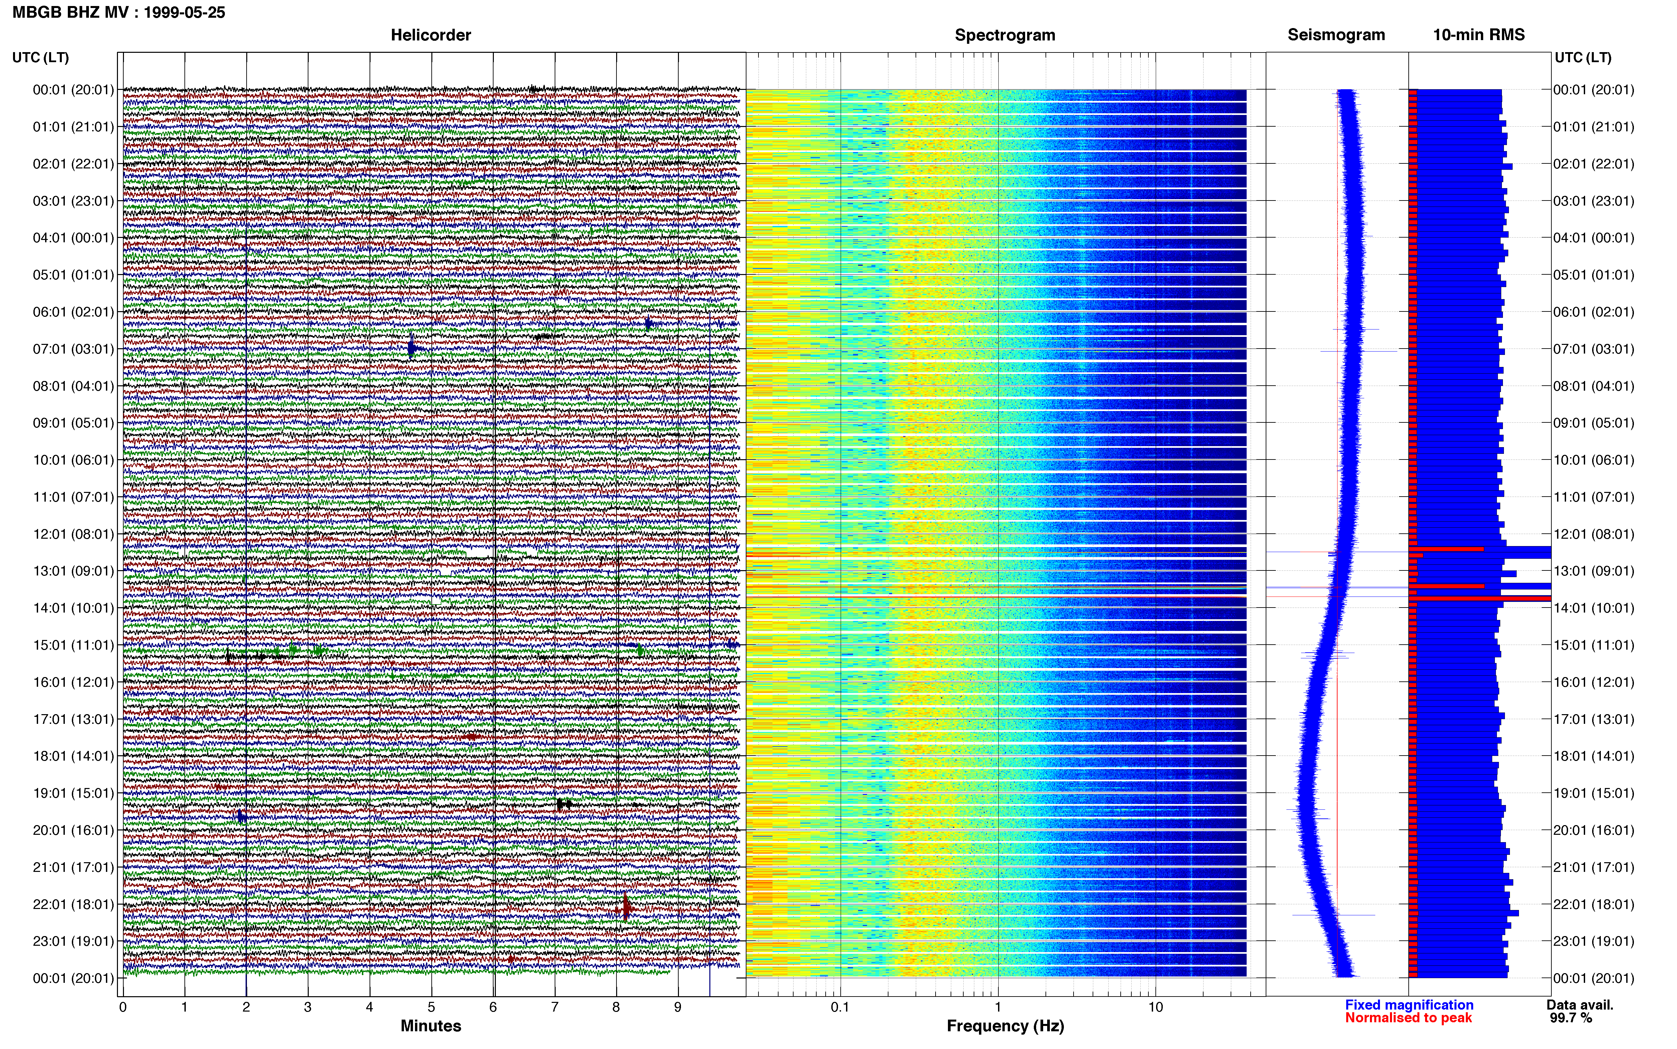Viewport: 1677px width, 1049px height.
Task: Click the minute tick label 9 on helicorder axis
Action: [x=678, y=1007]
